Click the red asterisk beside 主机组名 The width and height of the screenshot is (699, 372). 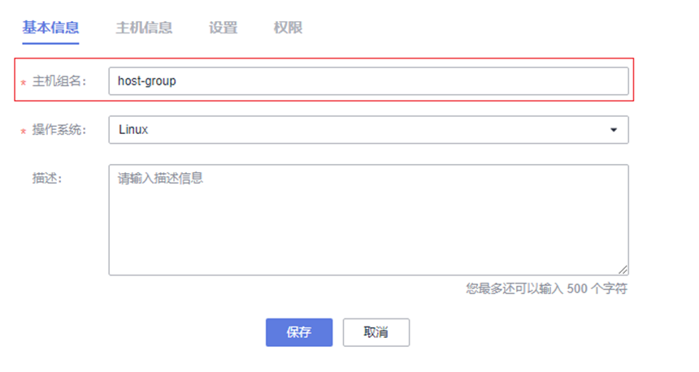pos(24,83)
